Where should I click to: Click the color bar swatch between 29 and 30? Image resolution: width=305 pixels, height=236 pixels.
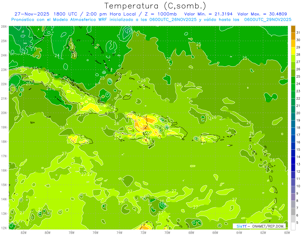pos(293,44)
